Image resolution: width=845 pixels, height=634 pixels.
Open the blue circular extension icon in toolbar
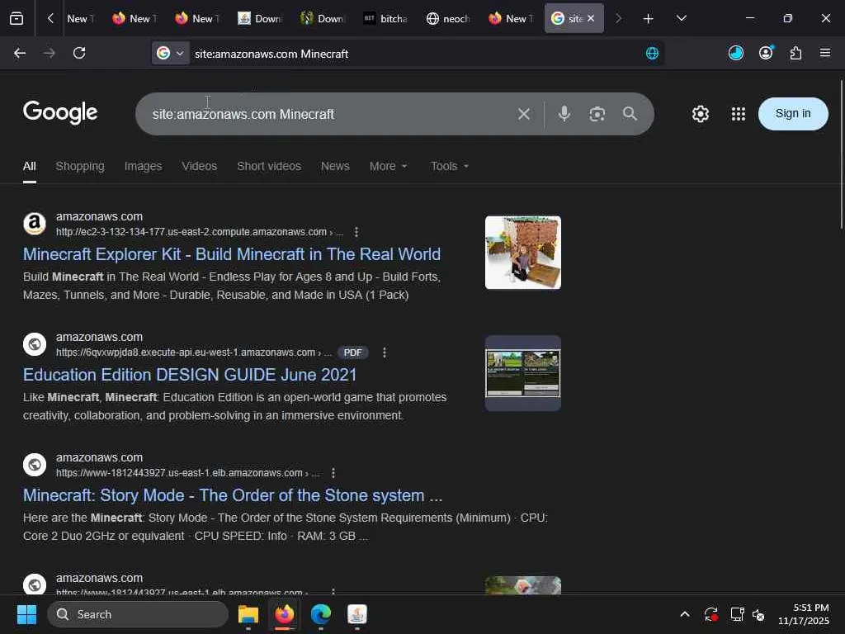coord(735,53)
